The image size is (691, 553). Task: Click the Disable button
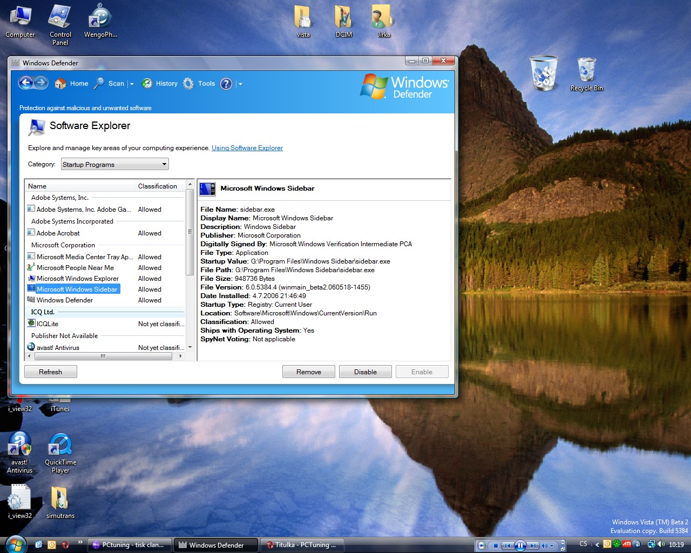click(365, 372)
